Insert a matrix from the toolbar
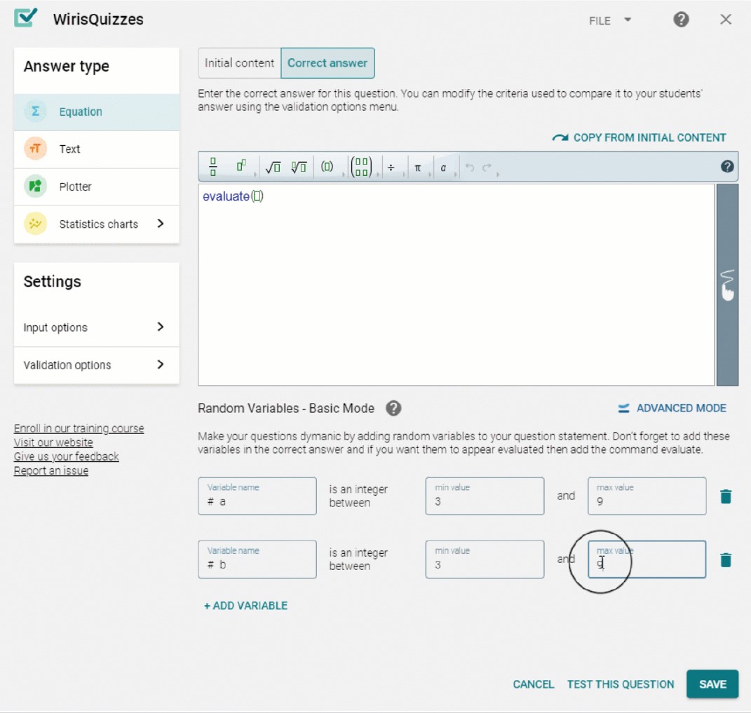The width and height of the screenshot is (751, 713). (x=360, y=166)
